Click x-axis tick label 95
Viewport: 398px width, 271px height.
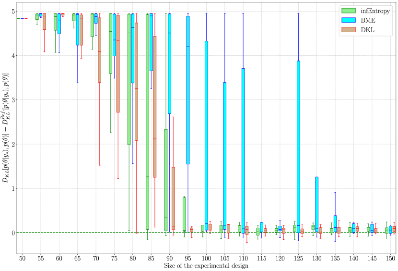[188, 259]
